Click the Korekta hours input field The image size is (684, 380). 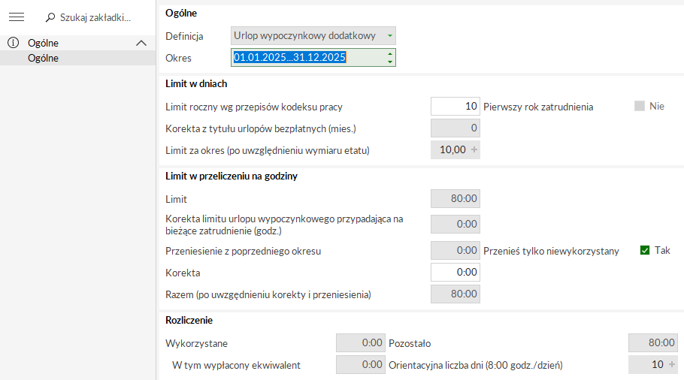tap(455, 272)
